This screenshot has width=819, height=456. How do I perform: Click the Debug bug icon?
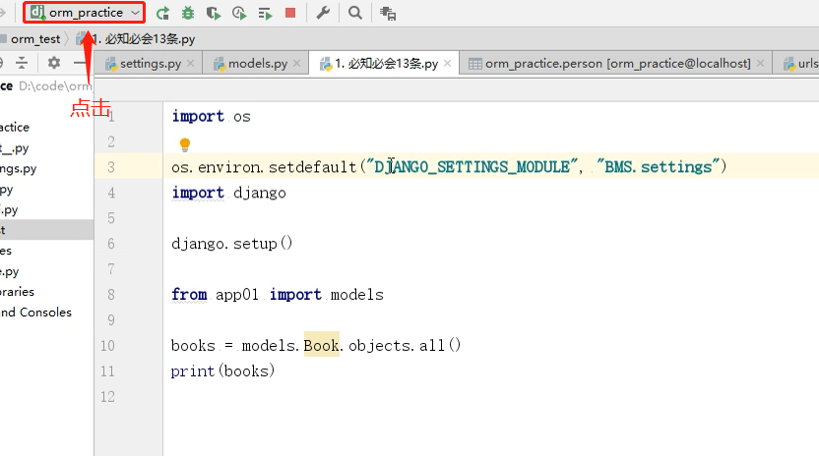[x=187, y=13]
